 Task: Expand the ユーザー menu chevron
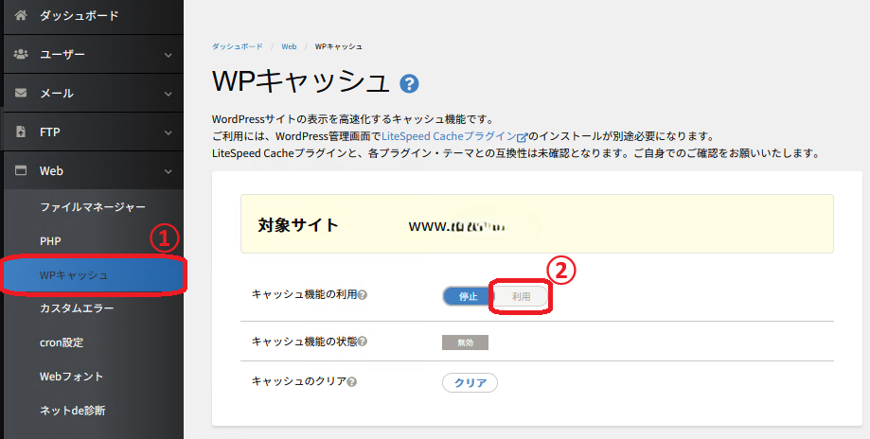pyautogui.click(x=169, y=55)
